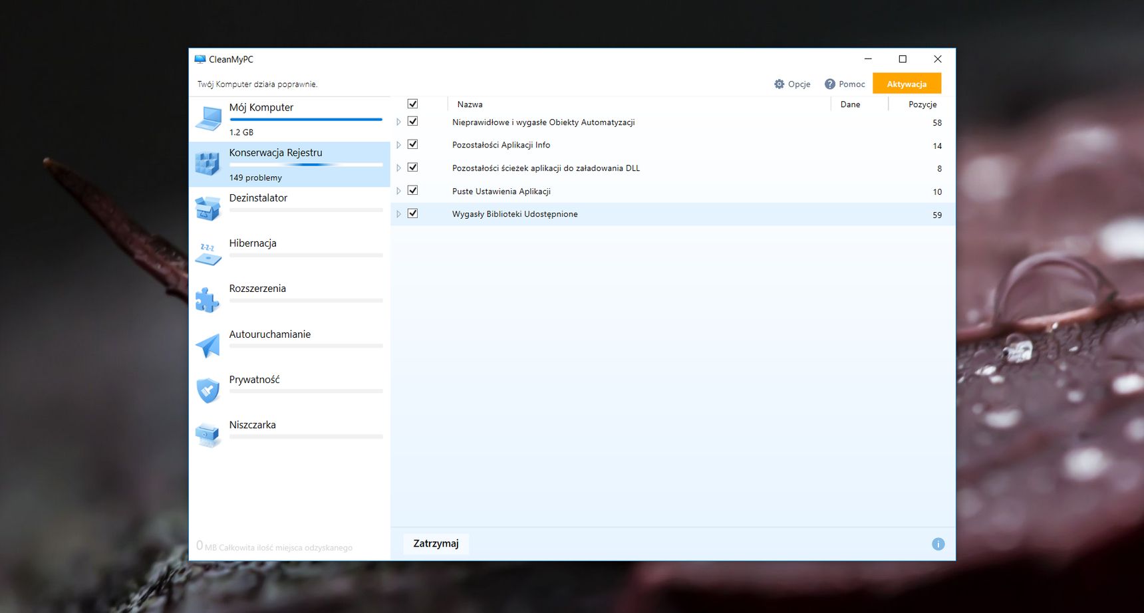Expand Nieprawidłowe i wygasłe Obiekty Automatyzacji row
This screenshot has height=613, width=1144.
coord(398,122)
